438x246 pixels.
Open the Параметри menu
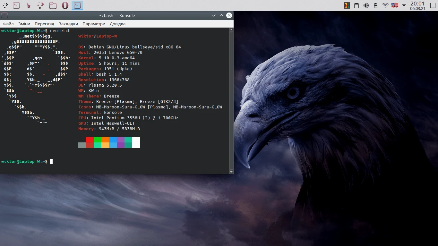pyautogui.click(x=94, y=24)
